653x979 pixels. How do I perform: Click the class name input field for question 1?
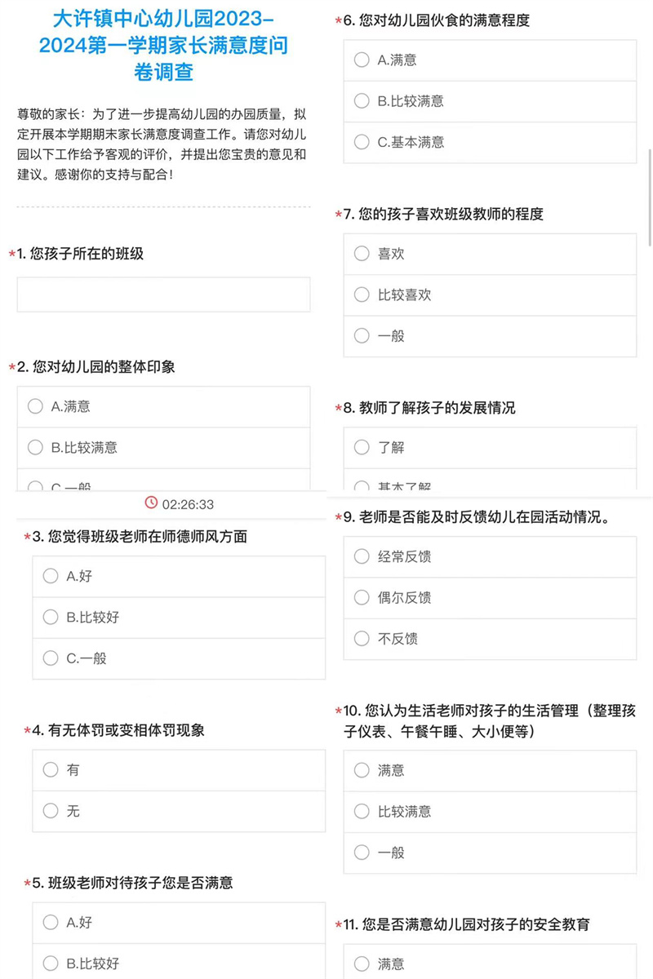(163, 295)
